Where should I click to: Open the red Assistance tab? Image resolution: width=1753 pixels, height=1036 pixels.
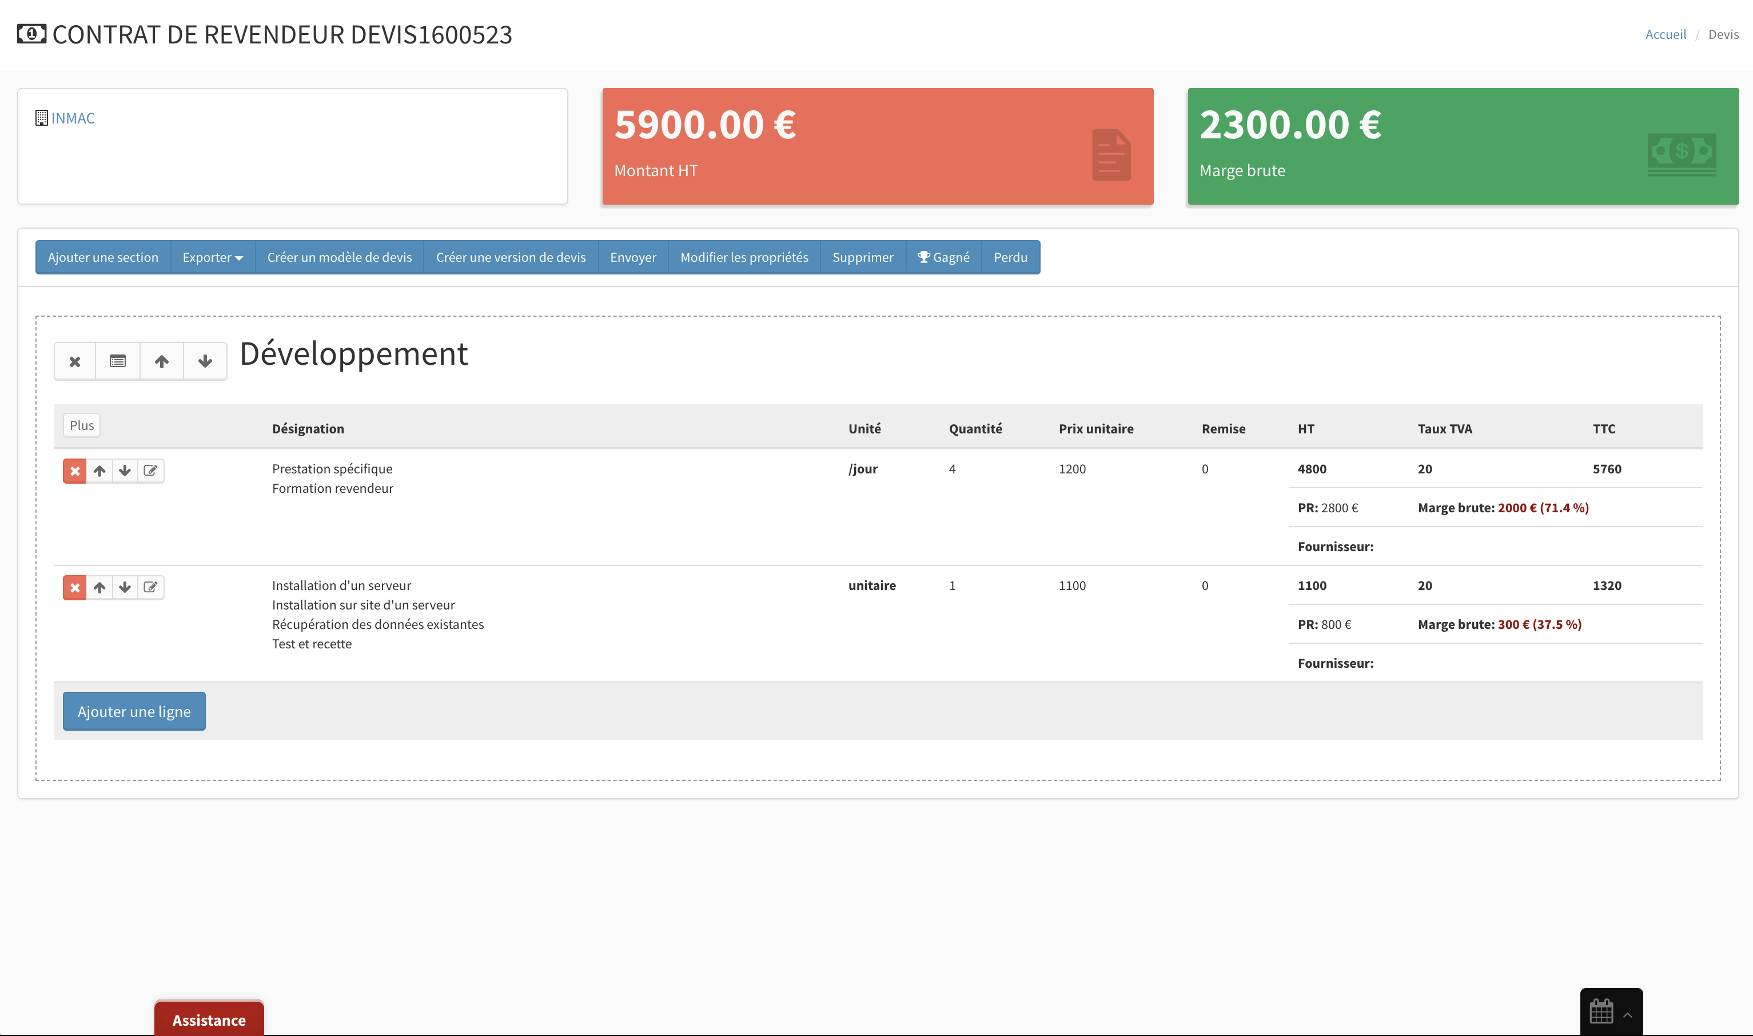tap(209, 1019)
